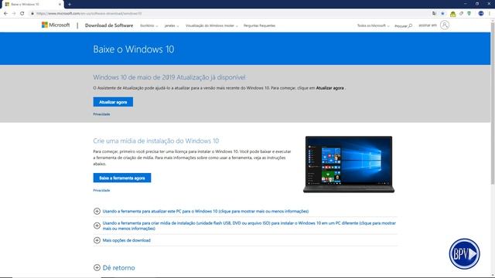Click the Microsoft logo
Image resolution: width=495 pixels, height=278 pixels.
coord(56,25)
